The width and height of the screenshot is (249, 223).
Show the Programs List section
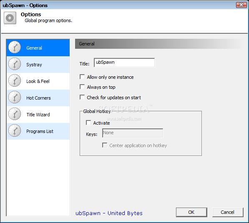click(x=38, y=131)
